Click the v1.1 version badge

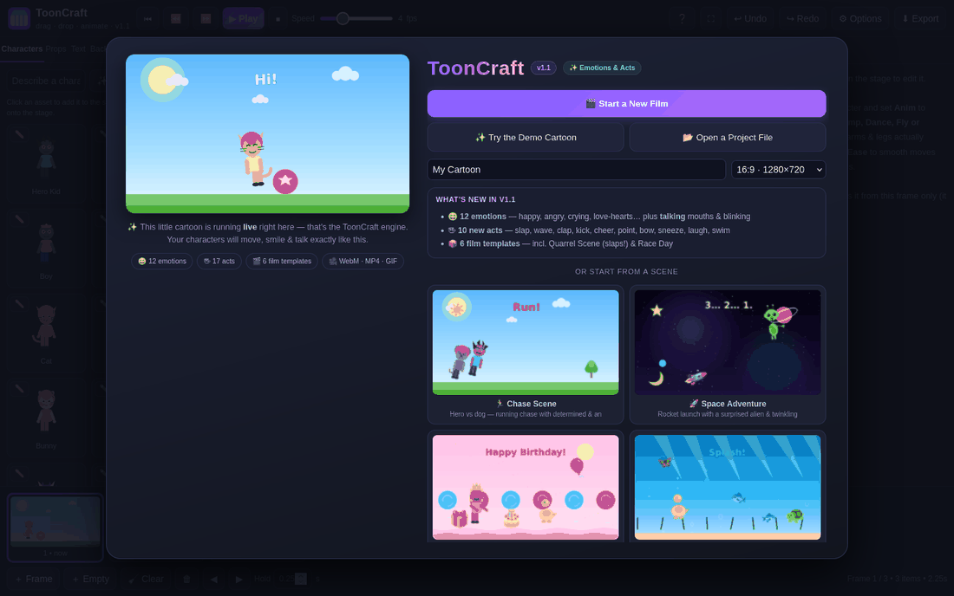(x=543, y=68)
